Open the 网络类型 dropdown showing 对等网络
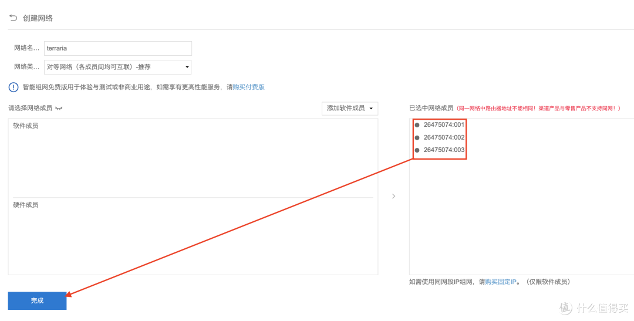 [x=117, y=67]
